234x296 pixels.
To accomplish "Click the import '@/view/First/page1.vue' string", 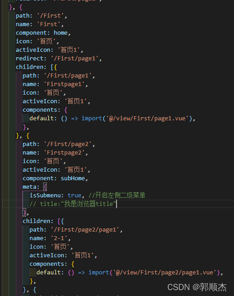I will pyautogui.click(x=147, y=118).
